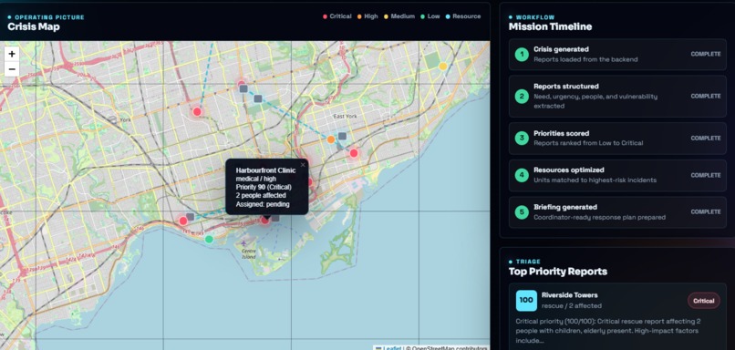Click the step 3 circle for Priorities scored
Viewport: 735px width, 350px height.
(522, 139)
